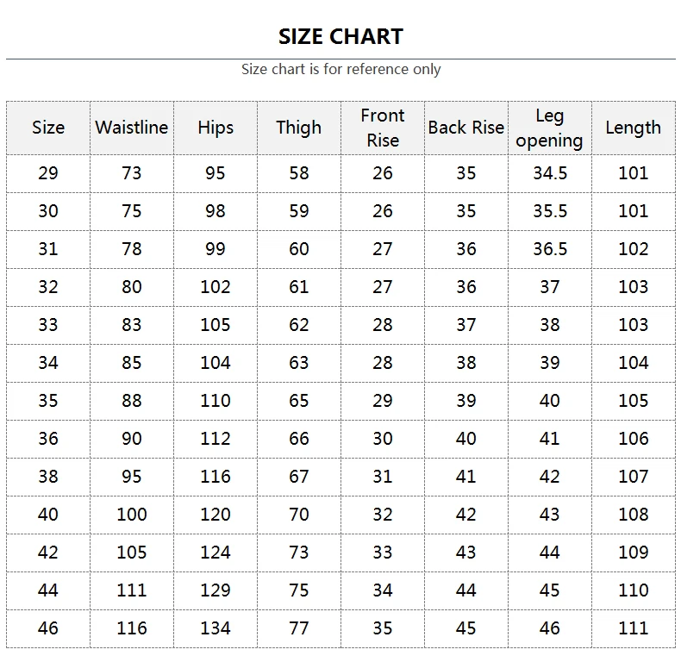Select the Leg opening column header
The height and width of the screenshot is (662, 681).
click(549, 128)
